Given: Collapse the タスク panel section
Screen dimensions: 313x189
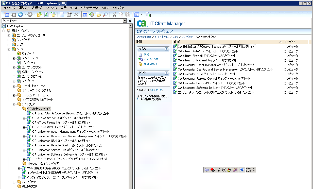Looking at the screenshot, I should click(x=167, y=49).
